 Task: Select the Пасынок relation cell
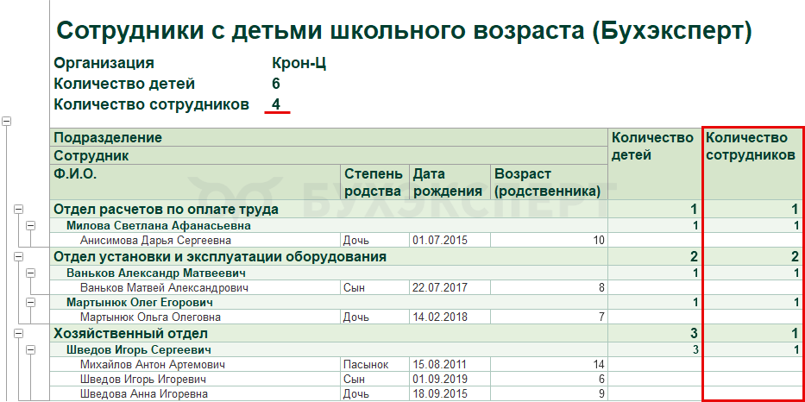click(374, 365)
